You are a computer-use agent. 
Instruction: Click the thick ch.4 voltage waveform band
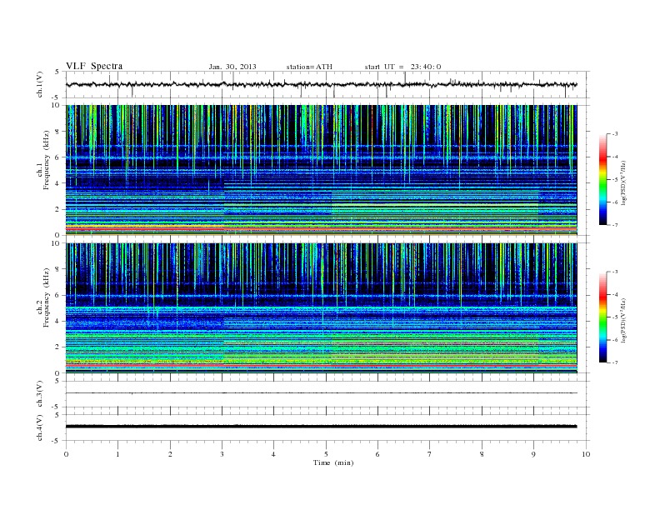322,427
